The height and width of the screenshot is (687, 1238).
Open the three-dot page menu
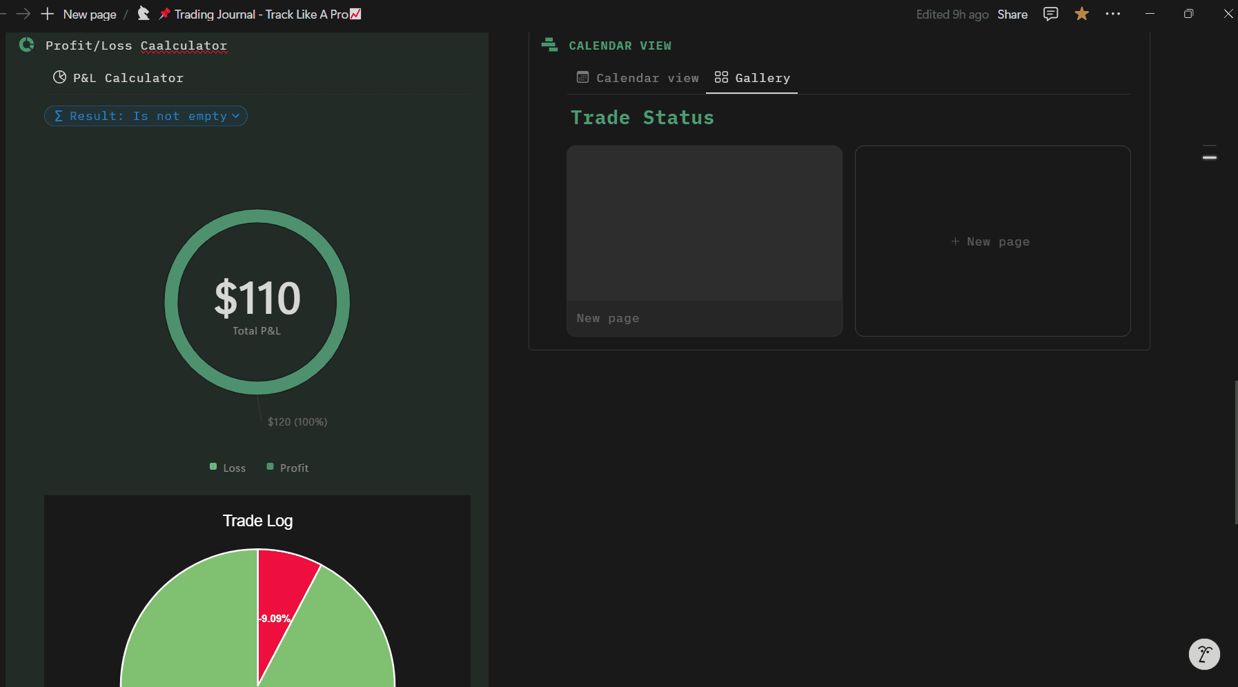point(1112,14)
